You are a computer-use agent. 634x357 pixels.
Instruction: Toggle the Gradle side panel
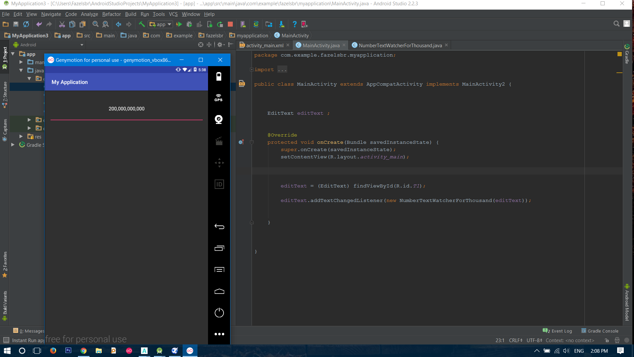(627, 55)
